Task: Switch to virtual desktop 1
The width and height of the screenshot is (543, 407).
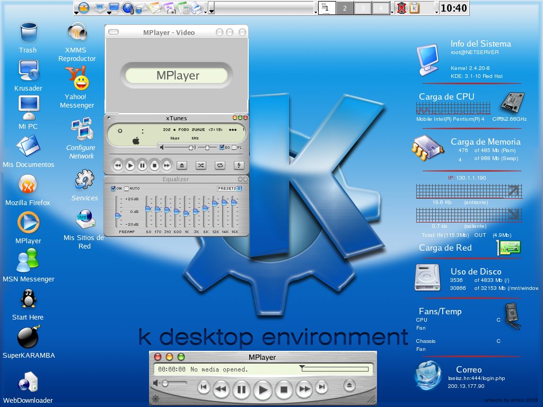Action: pyautogui.click(x=327, y=7)
